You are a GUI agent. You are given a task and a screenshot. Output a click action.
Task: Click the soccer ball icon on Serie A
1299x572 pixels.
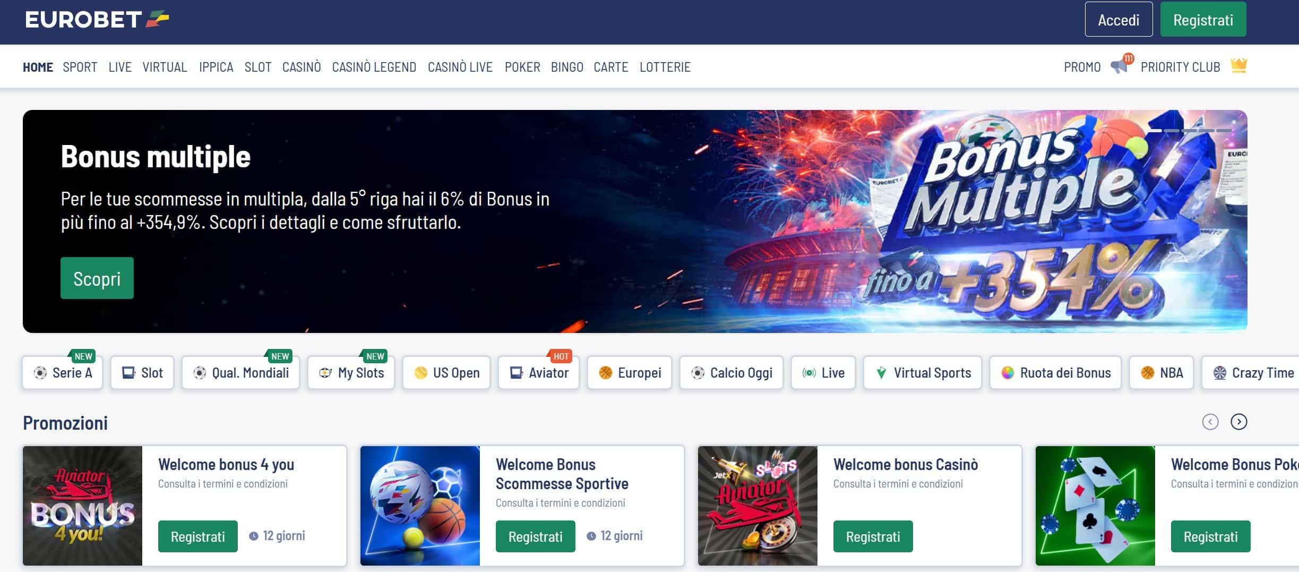pos(40,373)
